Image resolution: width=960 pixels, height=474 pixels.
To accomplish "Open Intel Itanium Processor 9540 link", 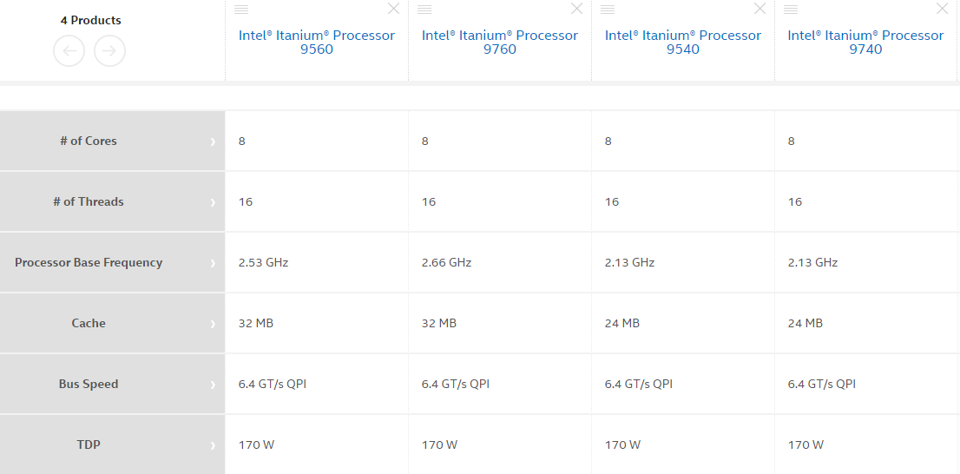I will pyautogui.click(x=683, y=42).
